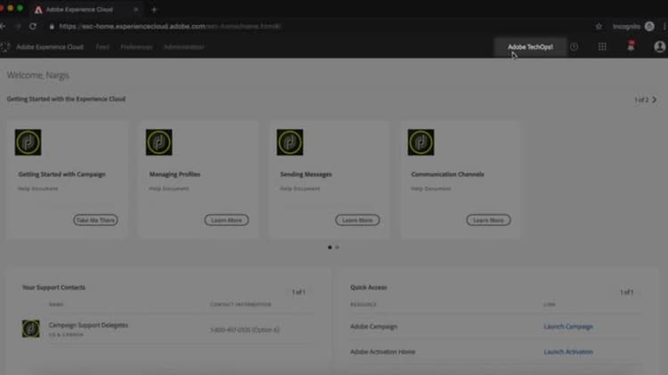The image size is (668, 375).
Task: Click the Your Support Contacts heading
Action: click(x=53, y=287)
